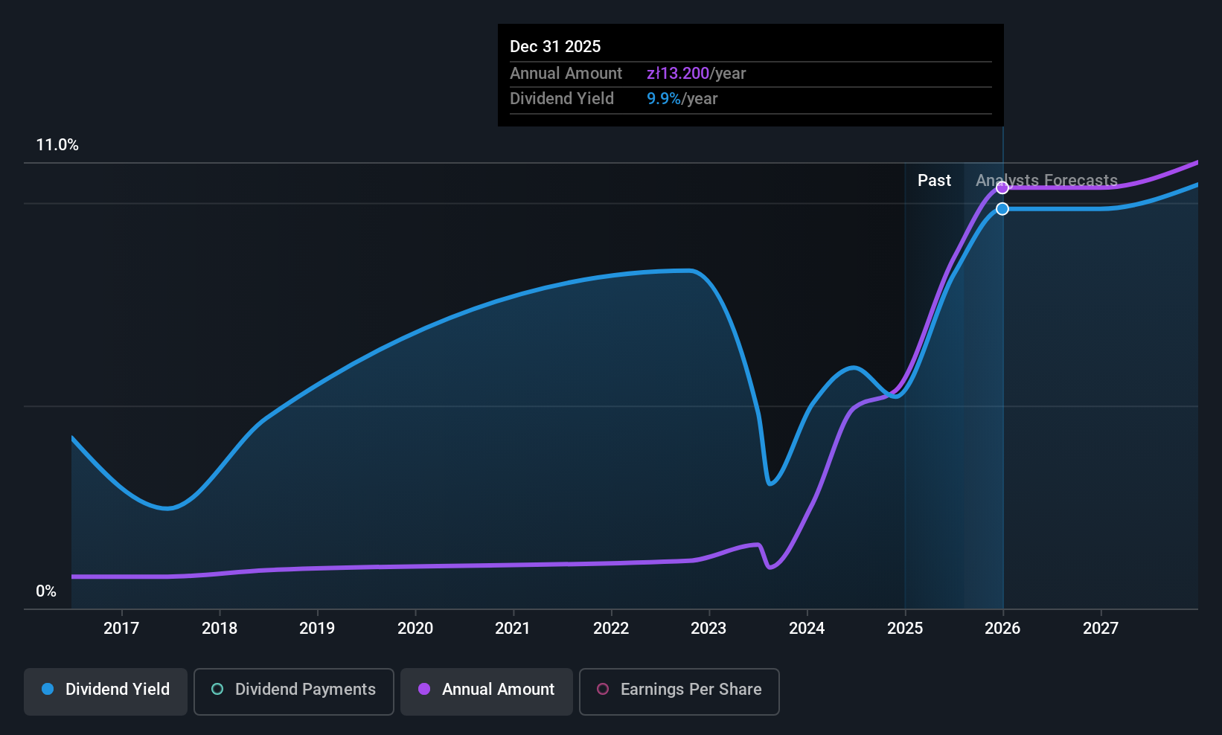This screenshot has height=735, width=1222.
Task: Click the 2020 axis label
Action: pyautogui.click(x=415, y=629)
